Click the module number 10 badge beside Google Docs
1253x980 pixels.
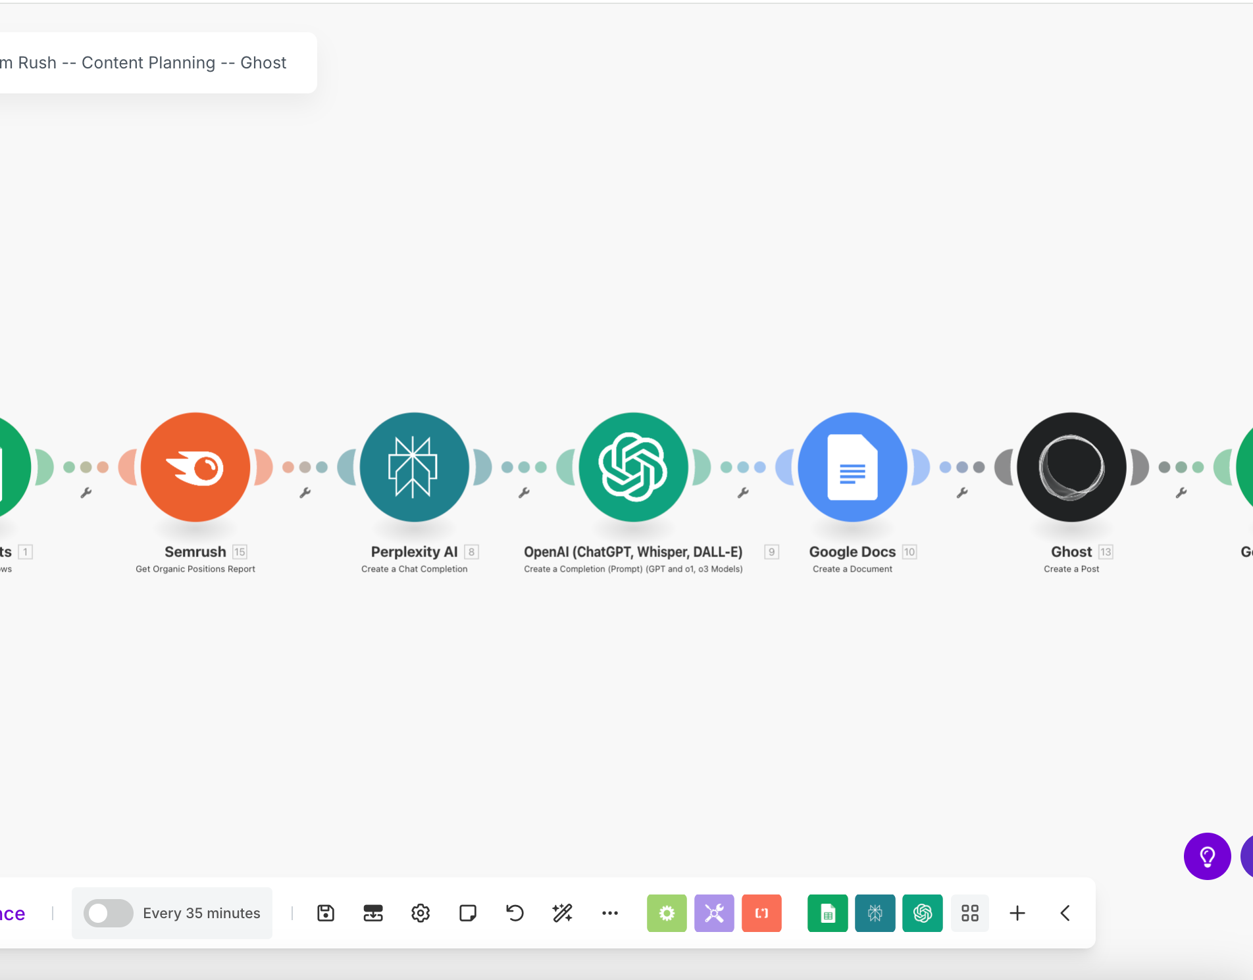click(909, 552)
